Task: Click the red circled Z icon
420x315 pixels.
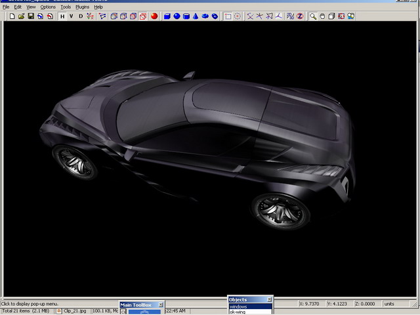Action: [x=300, y=16]
